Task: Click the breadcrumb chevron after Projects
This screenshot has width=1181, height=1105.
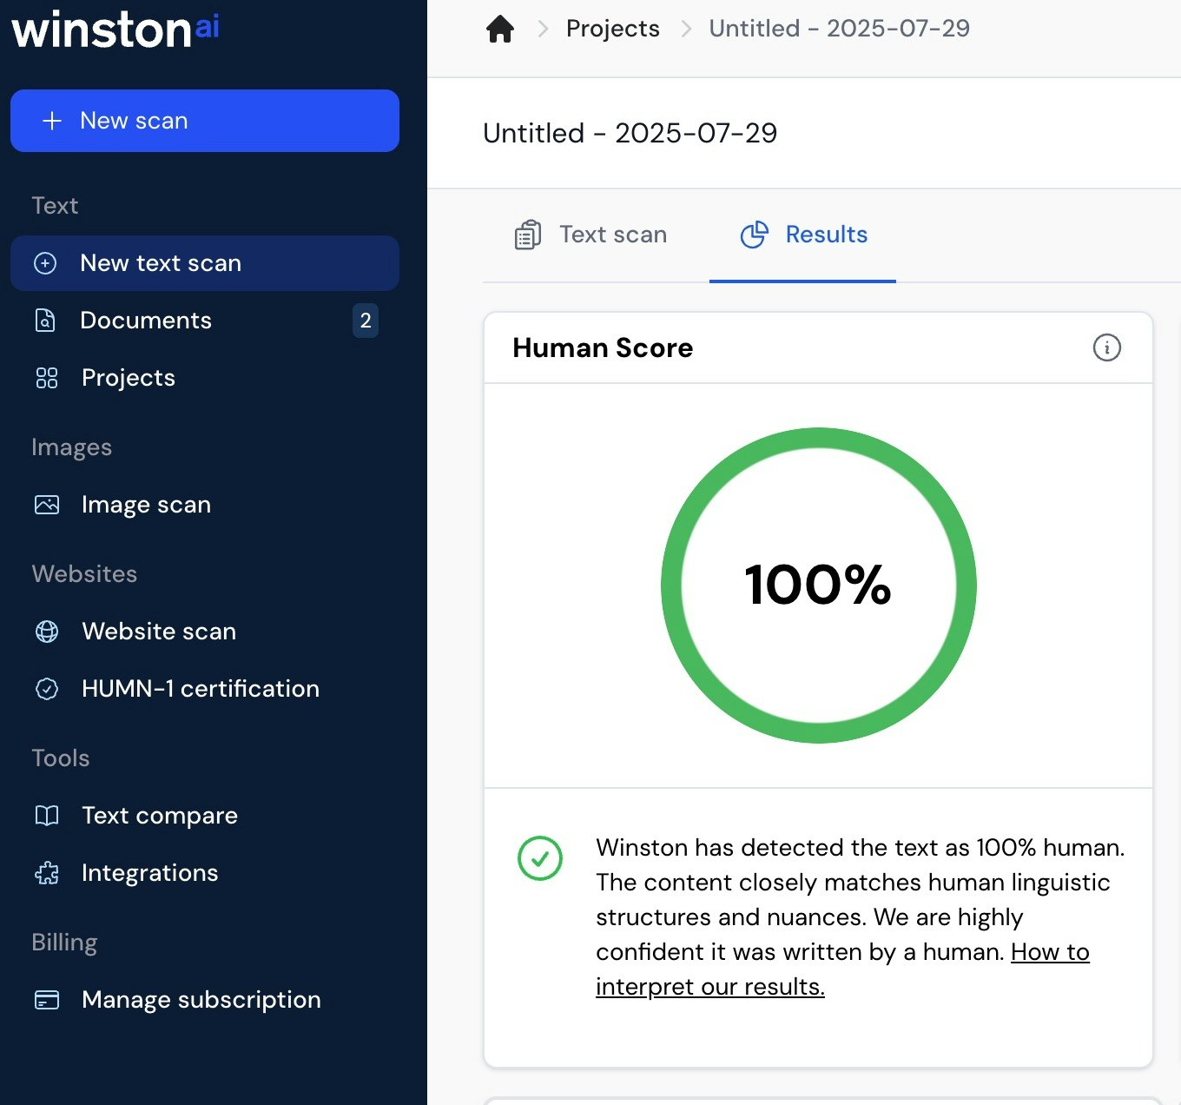Action: pyautogui.click(x=686, y=29)
